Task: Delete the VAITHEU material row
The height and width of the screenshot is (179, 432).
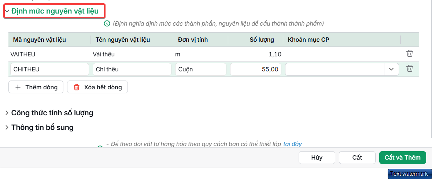Action: tap(410, 54)
